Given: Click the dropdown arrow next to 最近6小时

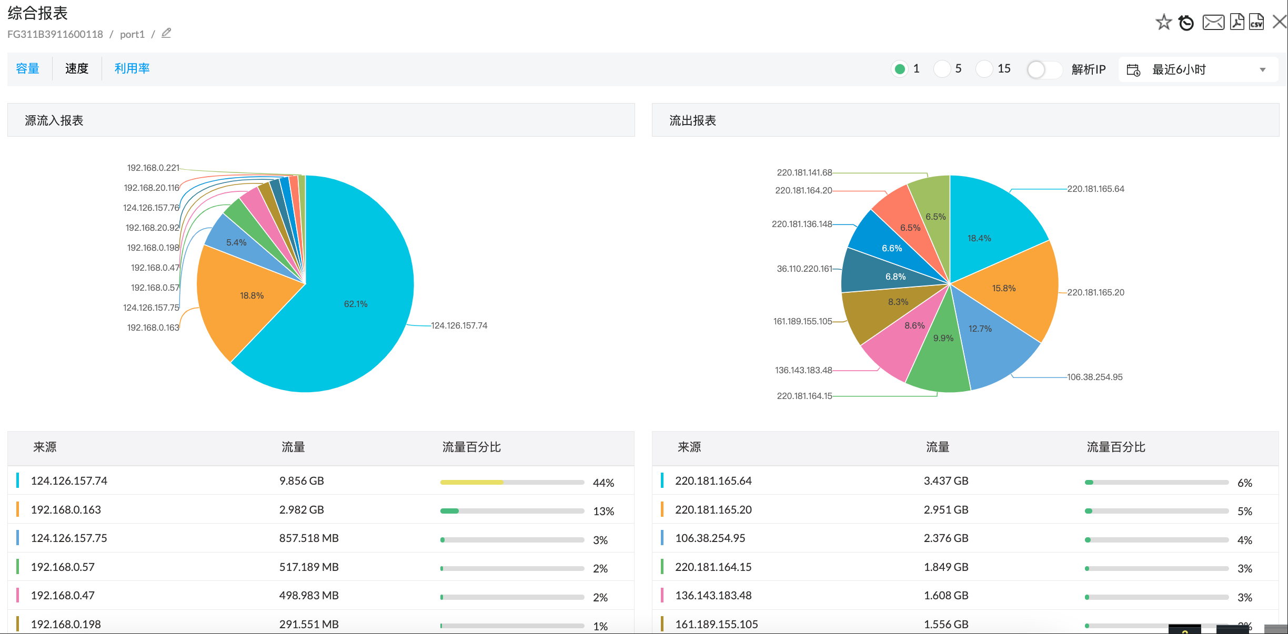Looking at the screenshot, I should (1262, 70).
